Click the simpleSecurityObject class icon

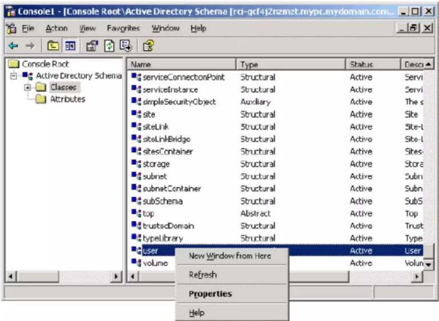[x=136, y=101]
